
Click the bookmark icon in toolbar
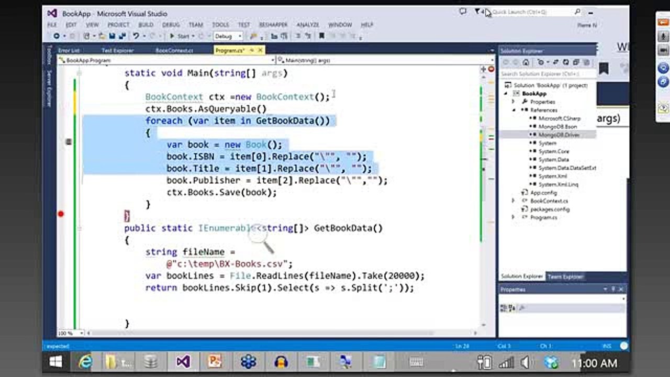(321, 36)
